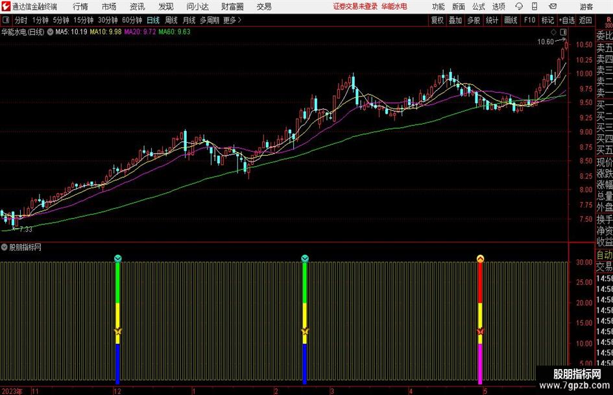Click butterfly icon on first signal bar
Image resolution: width=613 pixels, height=395 pixels.
click(117, 331)
